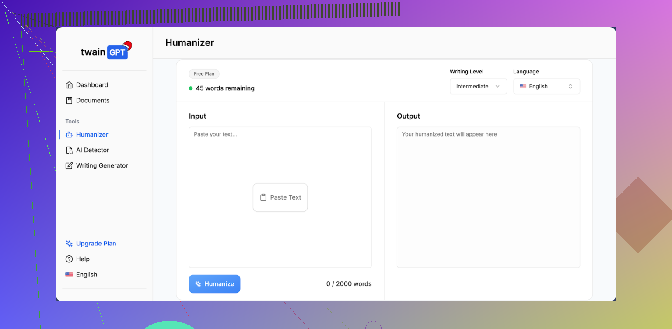Open Writing Generator from sidebar
Viewport: 672px width, 329px height.
point(102,166)
